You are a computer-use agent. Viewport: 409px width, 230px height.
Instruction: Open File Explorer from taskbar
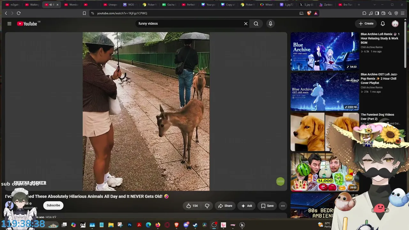[x=111, y=225]
